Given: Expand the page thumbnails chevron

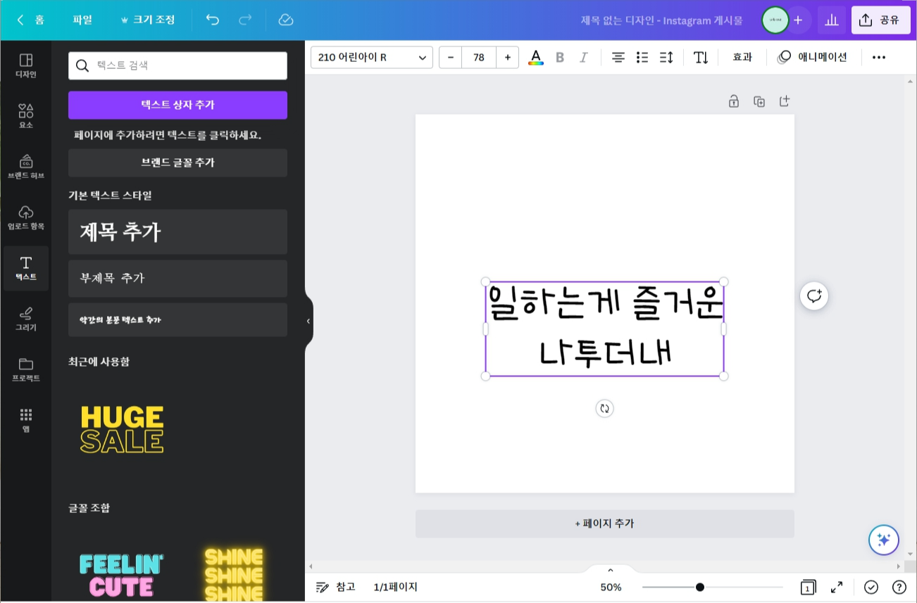Looking at the screenshot, I should pyautogui.click(x=611, y=570).
